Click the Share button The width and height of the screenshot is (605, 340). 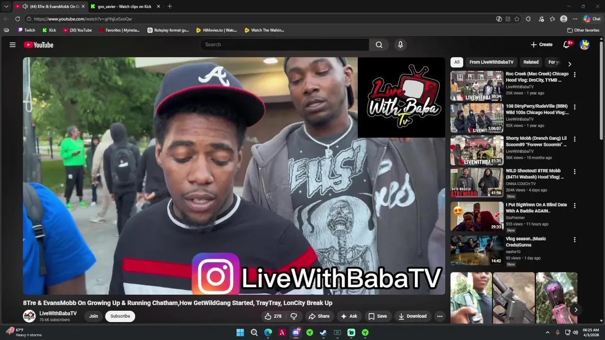[x=319, y=316]
